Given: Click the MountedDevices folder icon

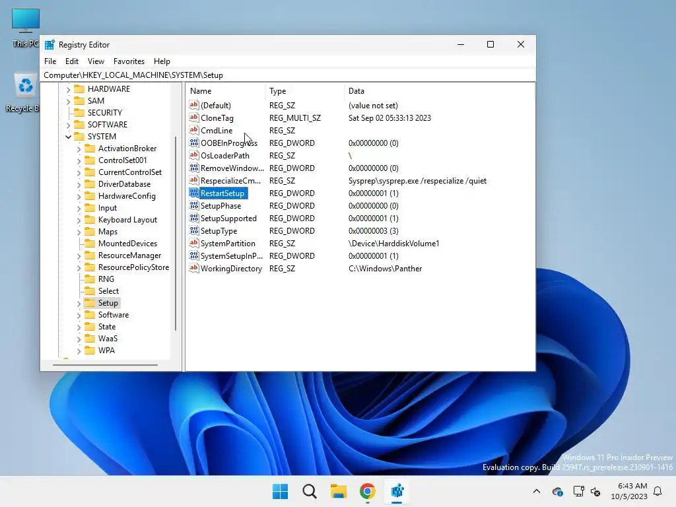Looking at the screenshot, I should tap(90, 243).
